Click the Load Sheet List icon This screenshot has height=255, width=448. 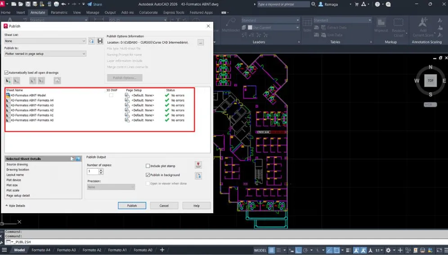pyautogui.click(x=91, y=41)
